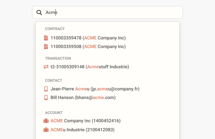Viewport: 215px width, 139px height.
Task: Focus the search field containing Acme
Action: point(107,12)
